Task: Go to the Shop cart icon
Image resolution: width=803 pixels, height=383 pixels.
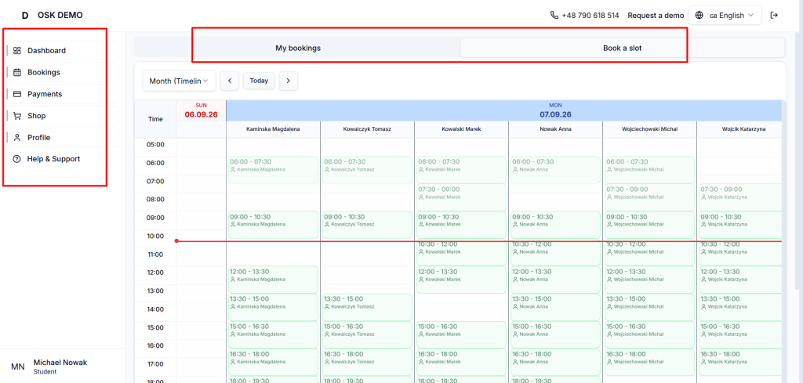Action: click(x=17, y=116)
